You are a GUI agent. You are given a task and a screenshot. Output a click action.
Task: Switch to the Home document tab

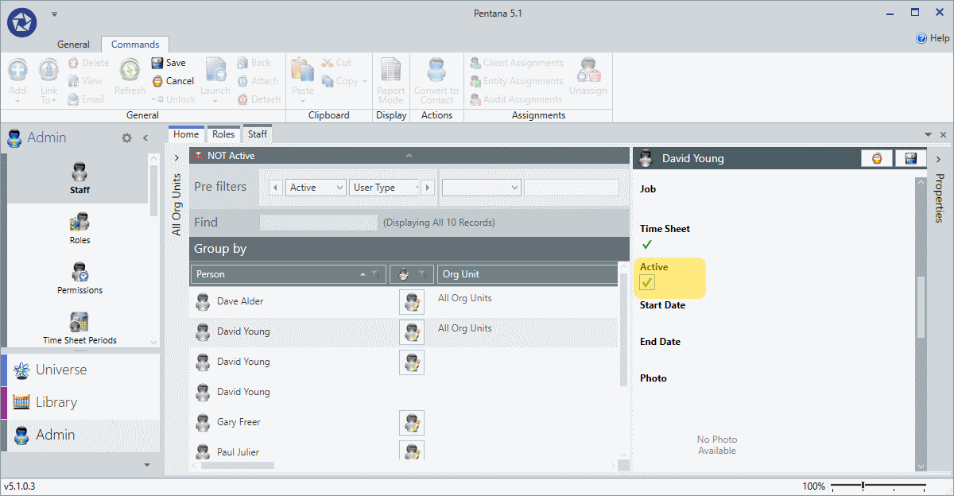(x=186, y=134)
